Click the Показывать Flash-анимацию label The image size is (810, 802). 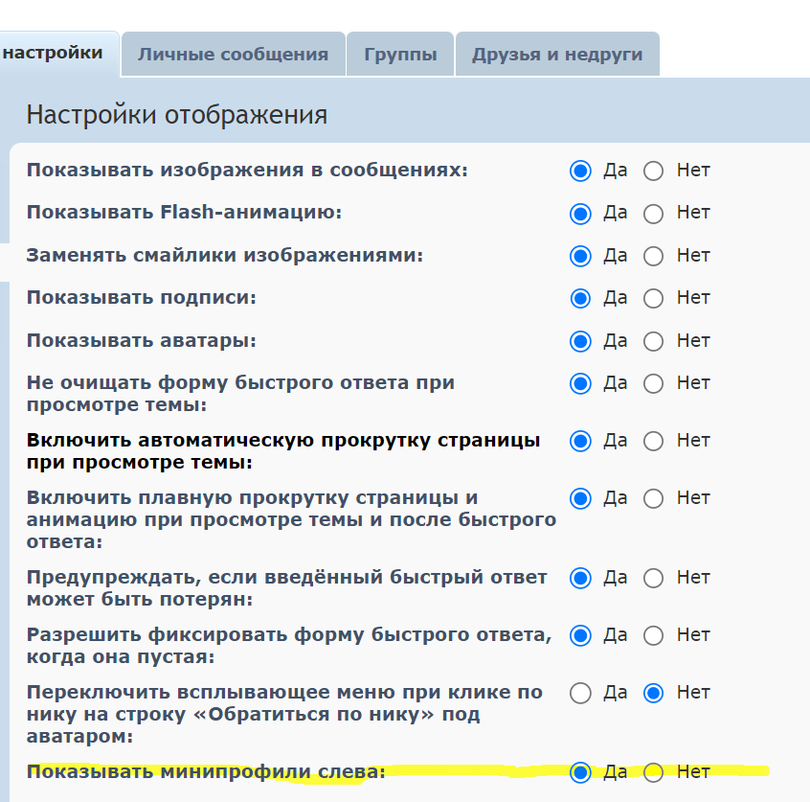pyautogui.click(x=185, y=213)
